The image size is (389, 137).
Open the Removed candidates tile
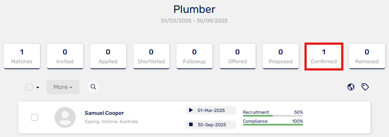tap(367, 56)
